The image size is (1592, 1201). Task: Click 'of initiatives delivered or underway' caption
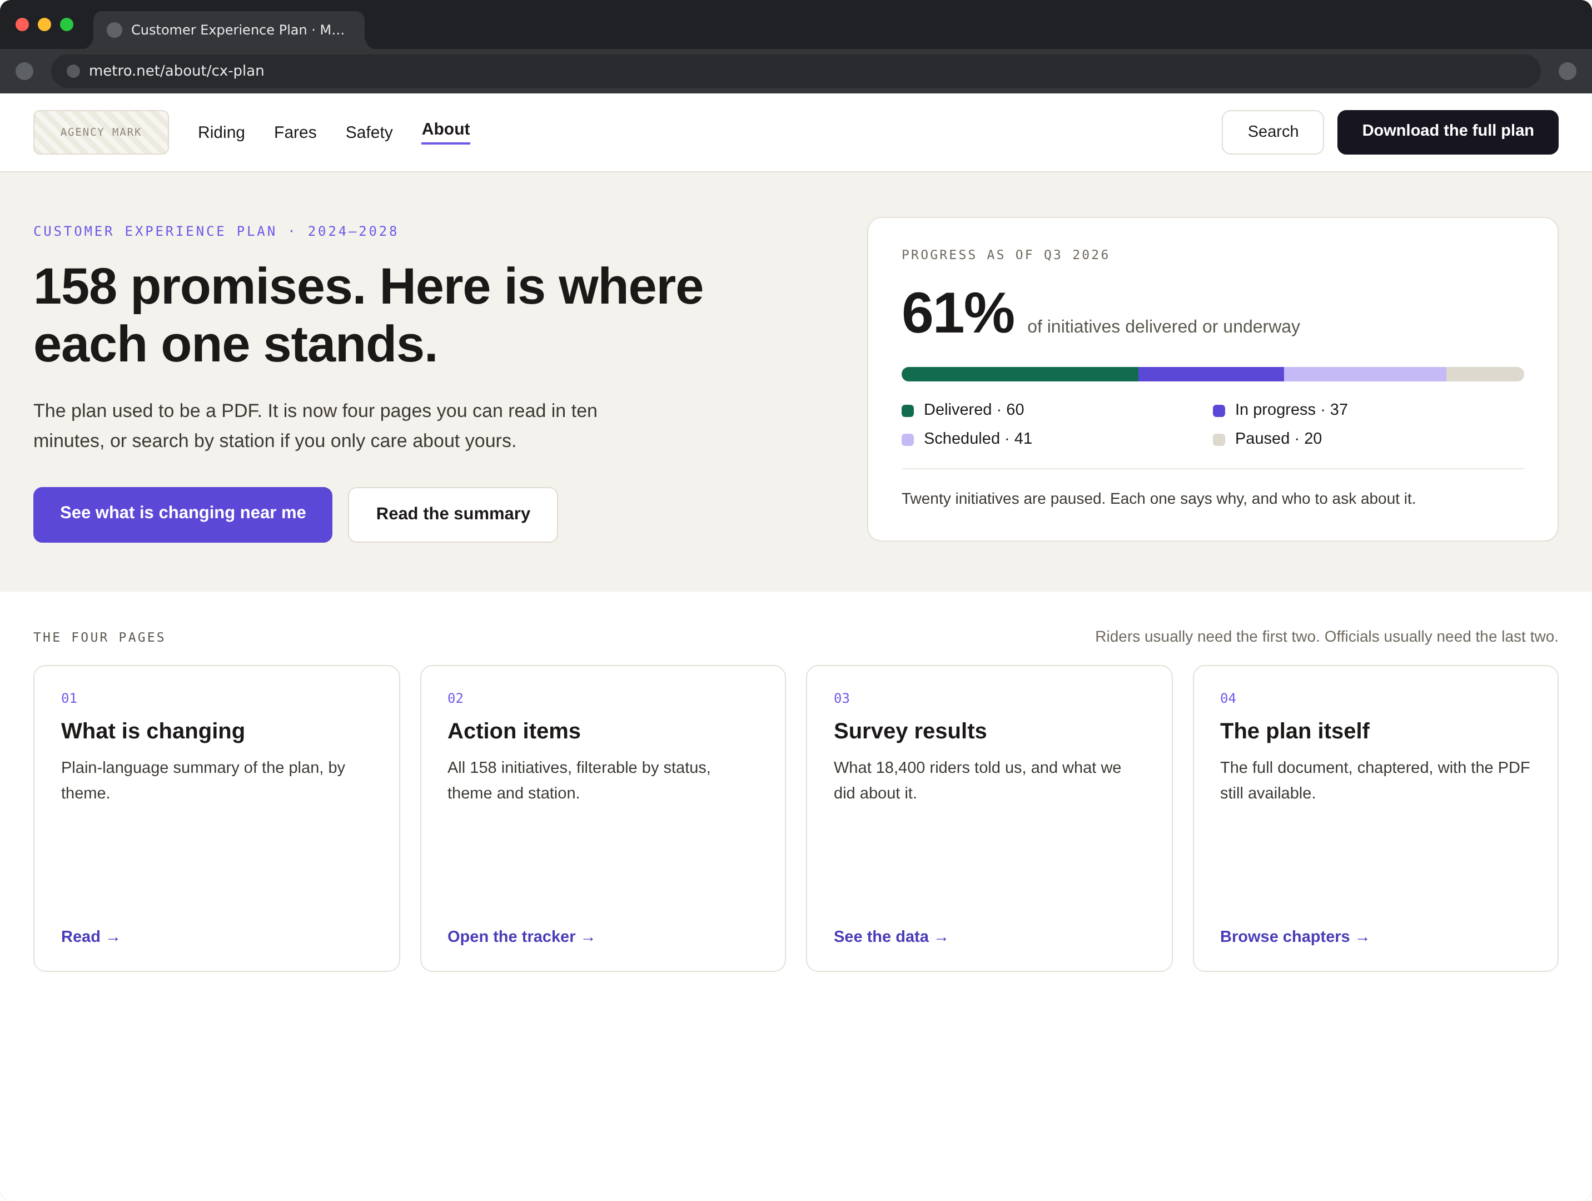[x=1163, y=327]
